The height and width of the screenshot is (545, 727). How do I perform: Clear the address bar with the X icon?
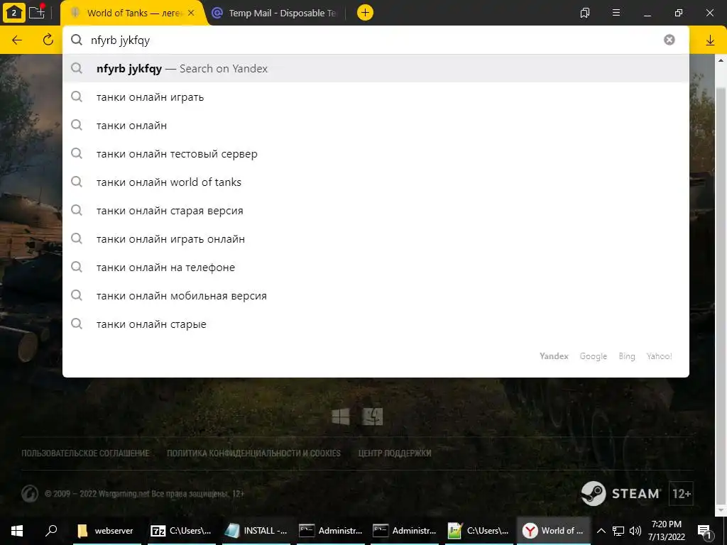point(669,40)
